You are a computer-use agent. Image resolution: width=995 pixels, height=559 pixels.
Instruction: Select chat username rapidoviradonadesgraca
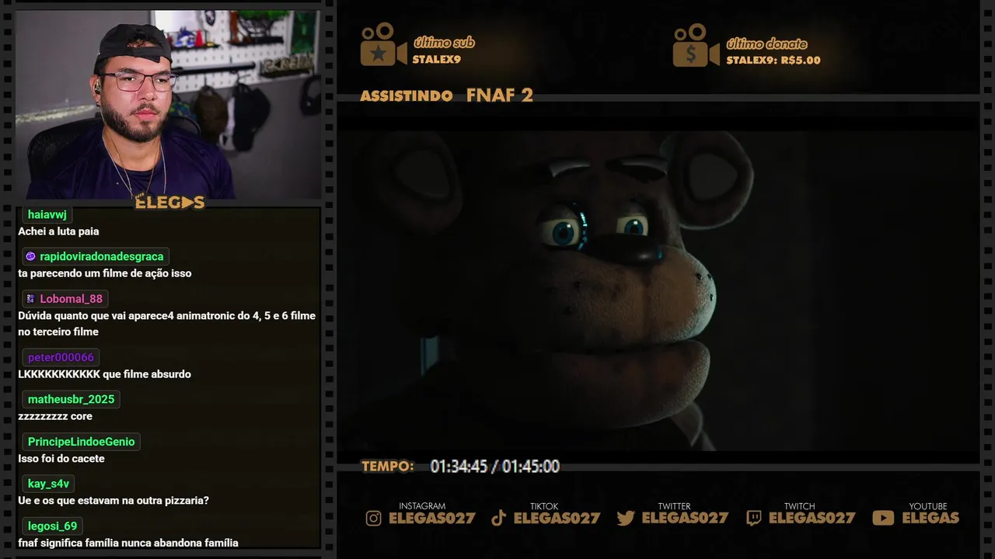coord(102,256)
